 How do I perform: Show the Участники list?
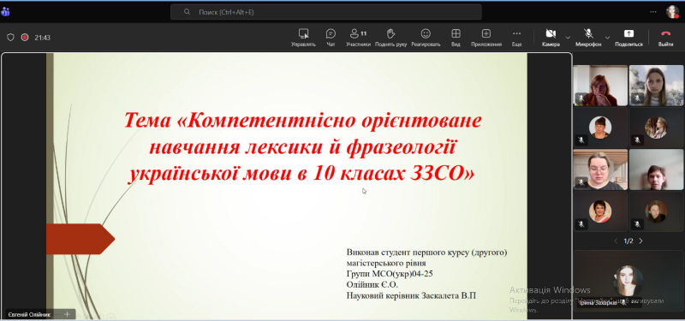click(x=358, y=38)
